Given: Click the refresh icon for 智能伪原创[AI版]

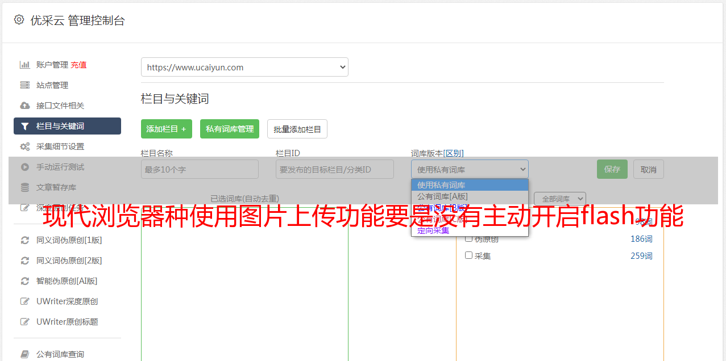Looking at the screenshot, I should click(25, 281).
